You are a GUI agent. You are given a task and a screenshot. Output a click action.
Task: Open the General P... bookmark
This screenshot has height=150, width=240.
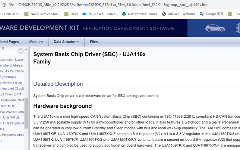click(10, 14)
